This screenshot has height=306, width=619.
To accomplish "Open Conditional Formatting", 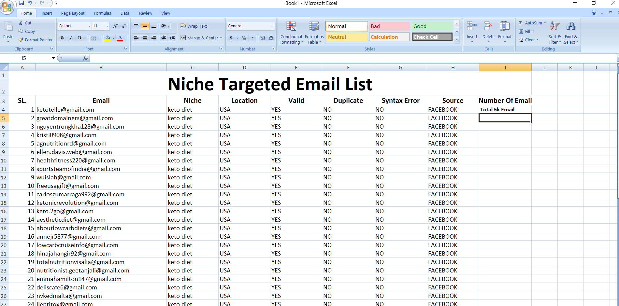I will pyautogui.click(x=291, y=33).
